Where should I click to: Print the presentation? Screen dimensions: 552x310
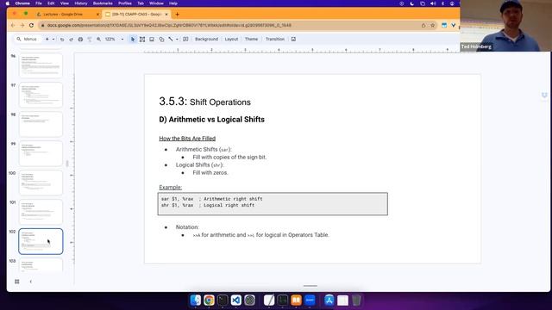click(80, 39)
